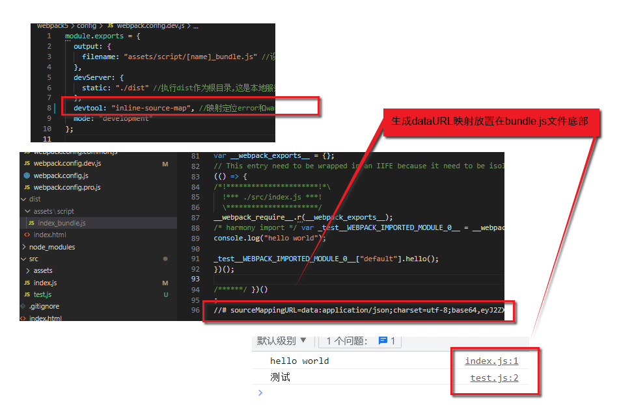The image size is (619, 412).
Task: Collapse the assets\script folder chevron
Action: [x=27, y=211]
